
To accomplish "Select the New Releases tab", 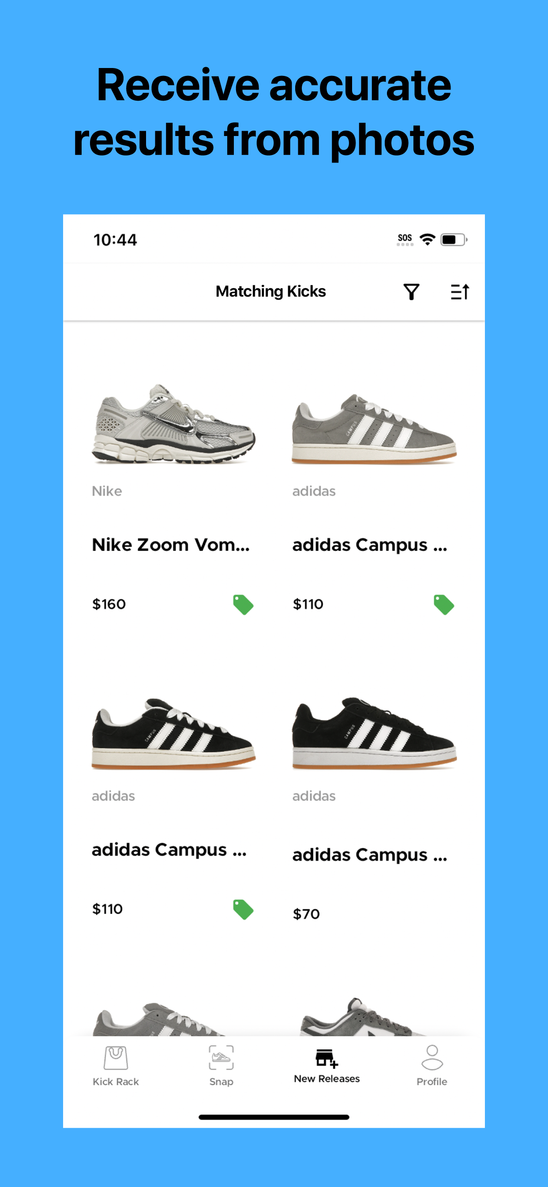I will 327,1066.
